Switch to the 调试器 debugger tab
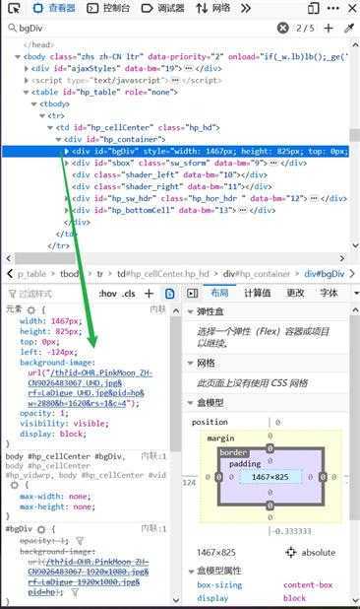 point(163,8)
